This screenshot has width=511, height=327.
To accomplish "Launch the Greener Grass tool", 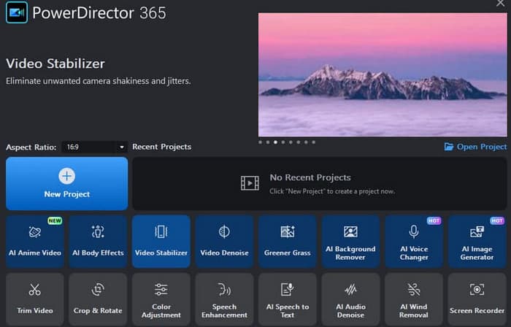I will pyautogui.click(x=288, y=242).
